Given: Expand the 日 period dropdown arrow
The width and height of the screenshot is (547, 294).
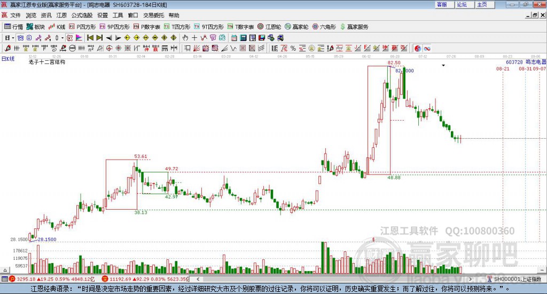Looking at the screenshot, I should tap(13, 38).
